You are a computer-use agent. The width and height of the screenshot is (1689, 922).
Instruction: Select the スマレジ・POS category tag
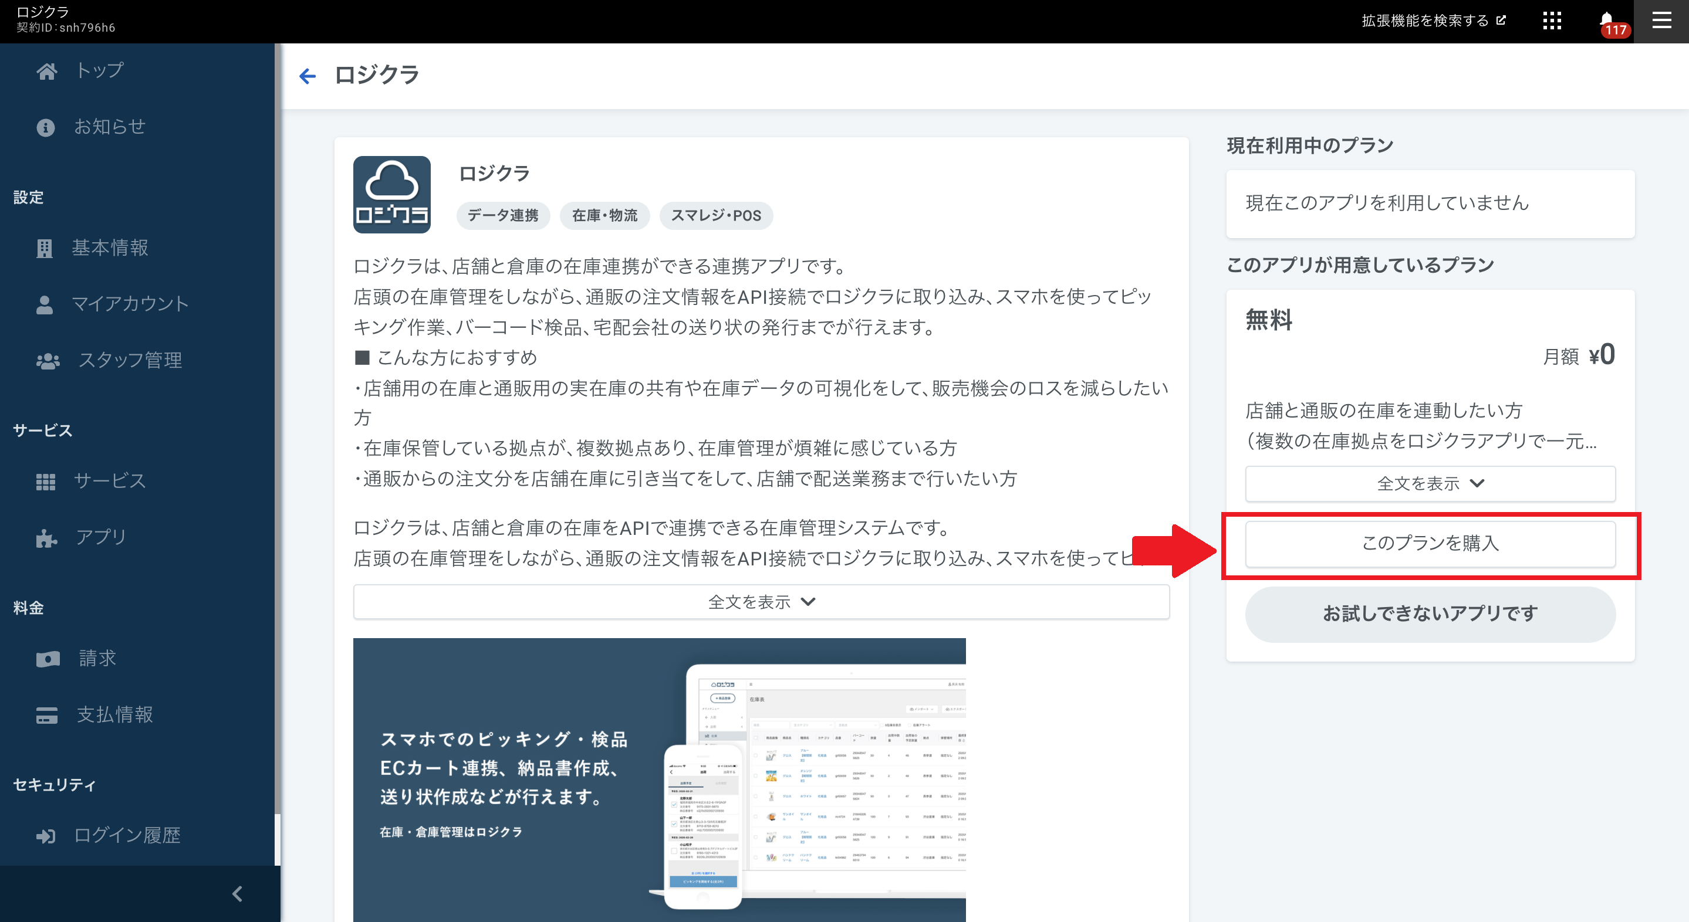tap(715, 216)
